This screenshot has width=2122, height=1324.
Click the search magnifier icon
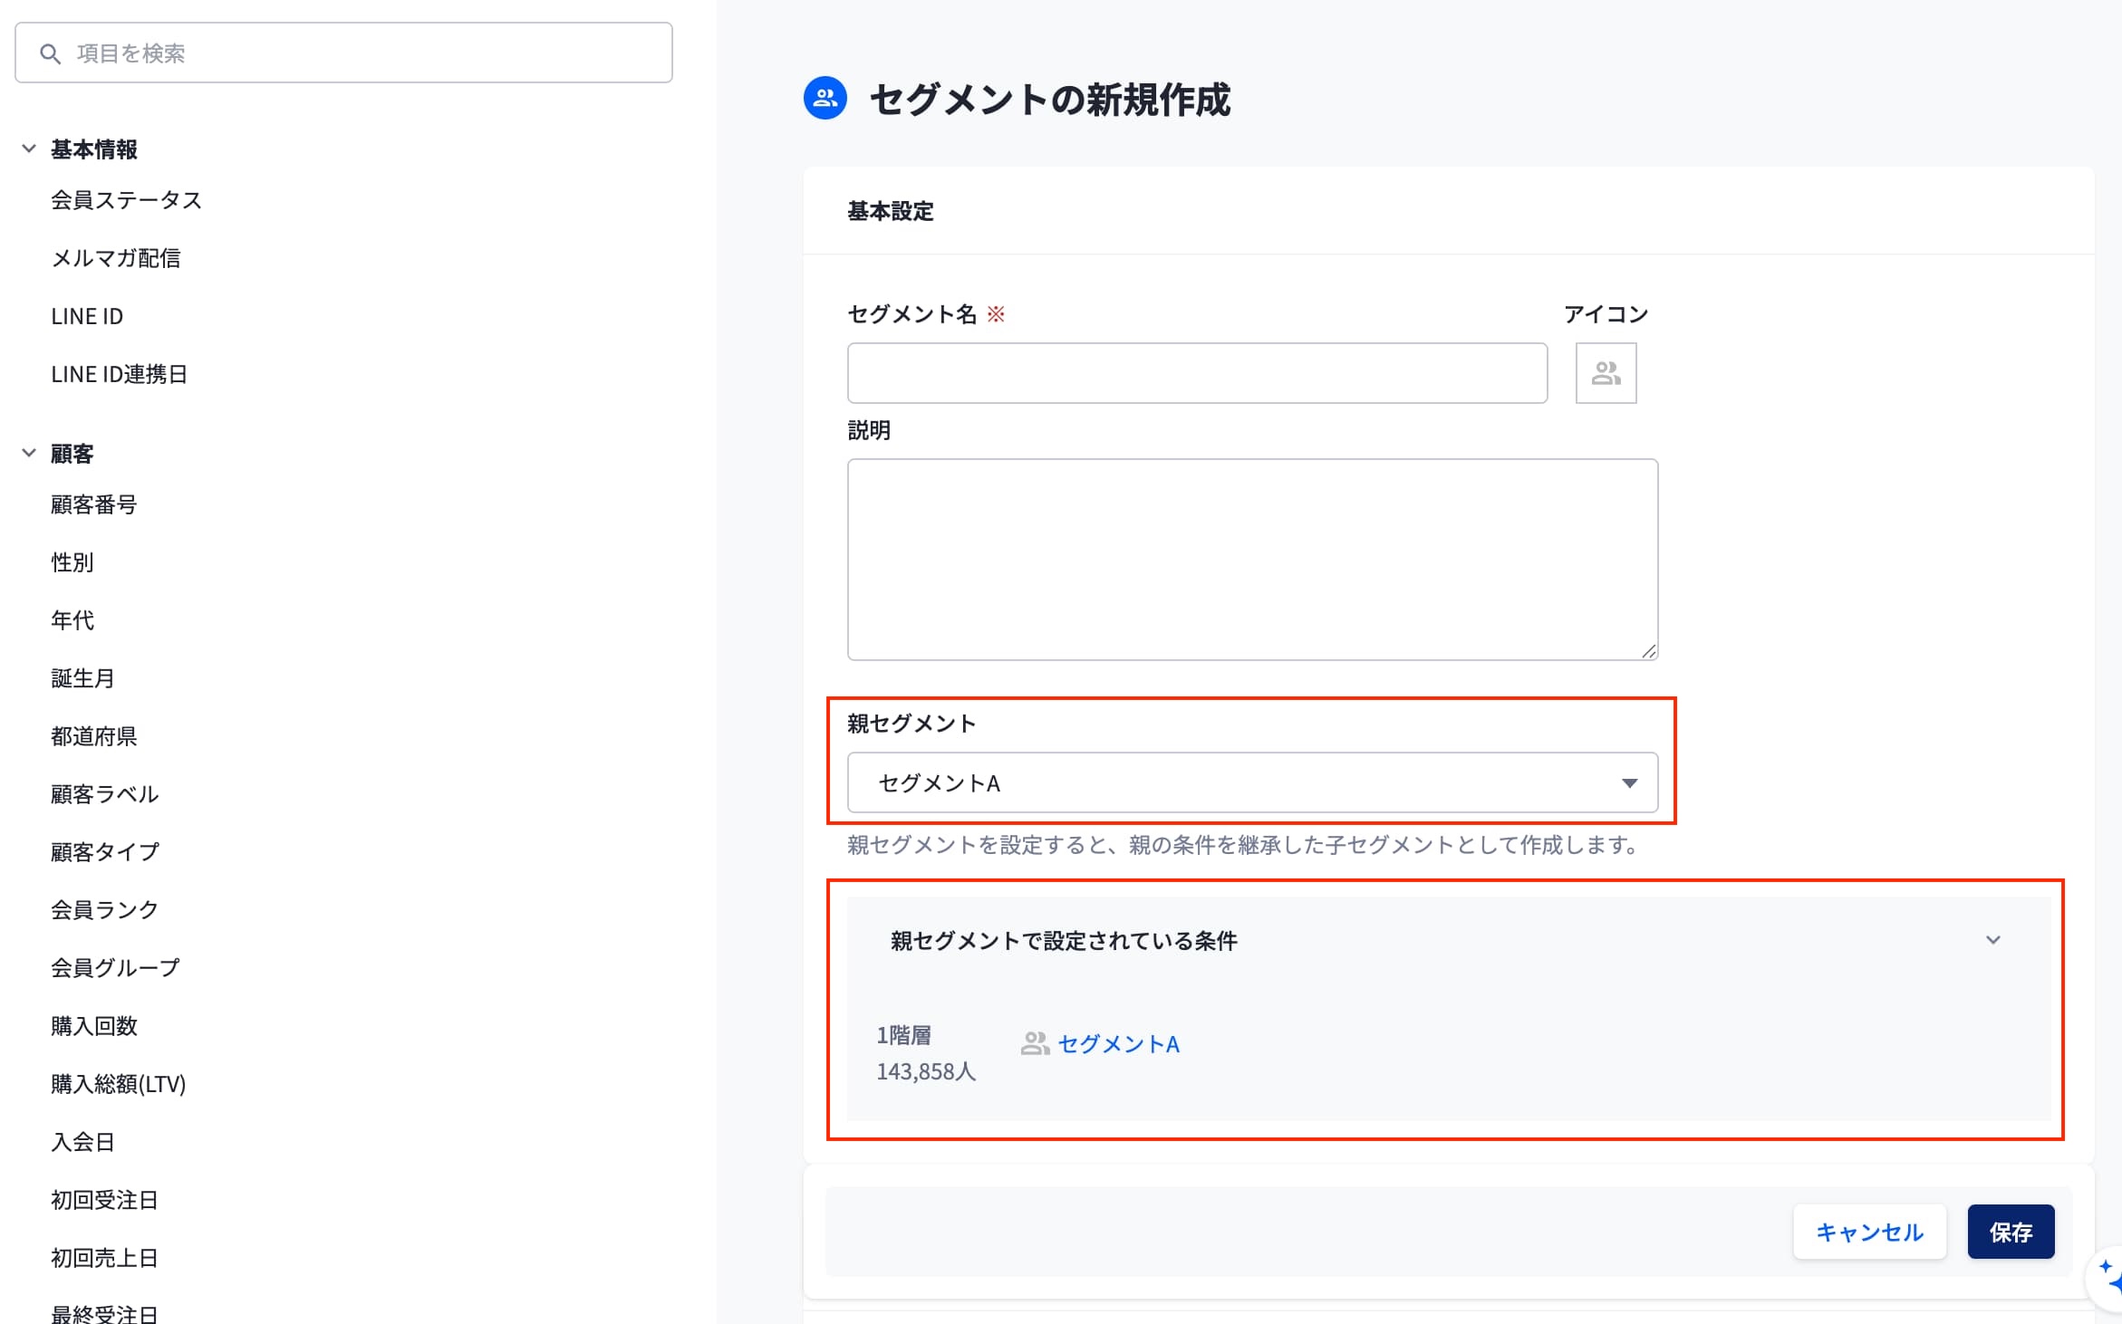[x=50, y=54]
